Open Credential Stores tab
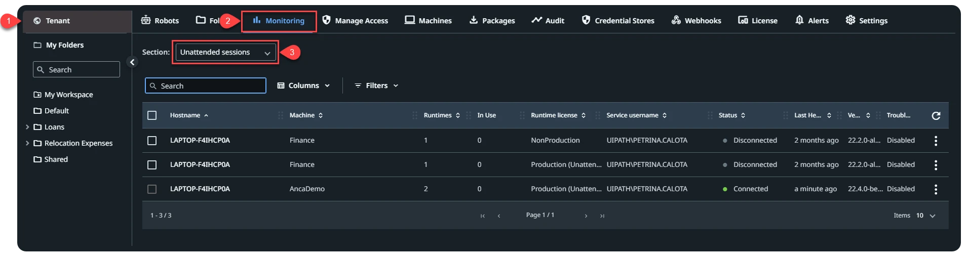Image resolution: width=968 pixels, height=259 pixels. pos(618,20)
